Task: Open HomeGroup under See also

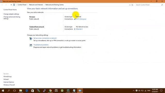Action: 7,76
